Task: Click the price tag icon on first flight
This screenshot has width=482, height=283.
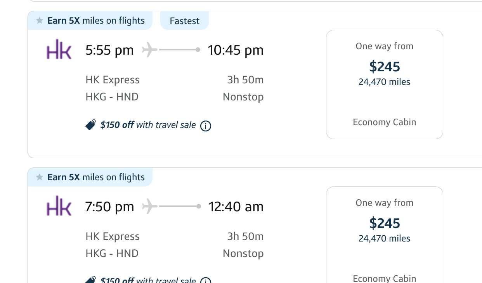Action: [90, 125]
